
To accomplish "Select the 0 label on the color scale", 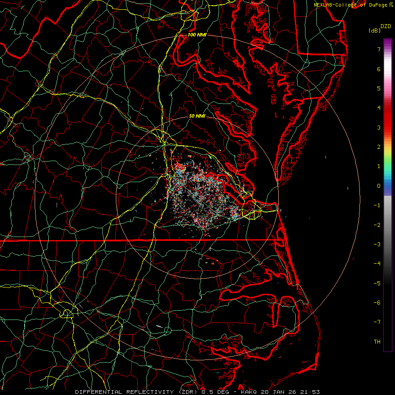I will pyautogui.click(x=379, y=186).
